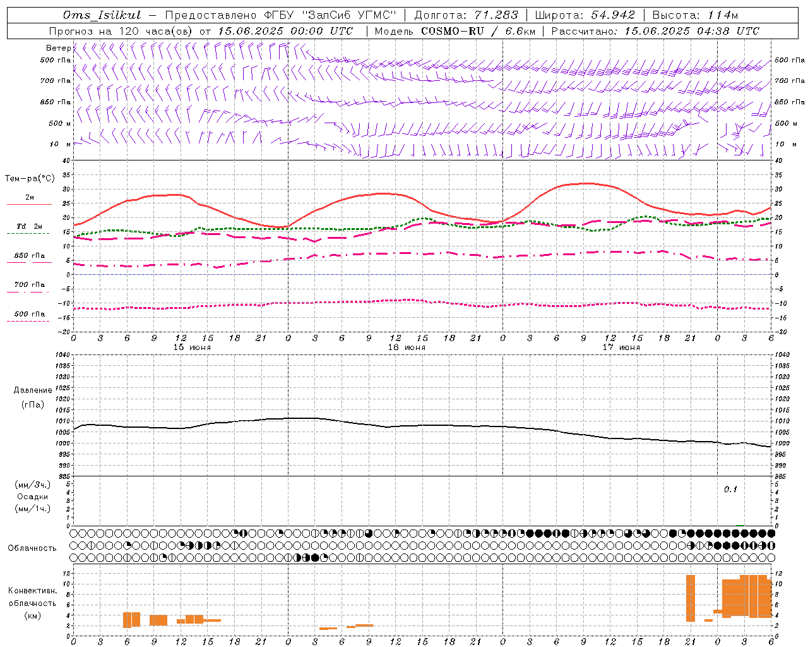This screenshot has height=647, width=808.
Task: Select the Td 2м dew point legend entry
Action: point(30,226)
